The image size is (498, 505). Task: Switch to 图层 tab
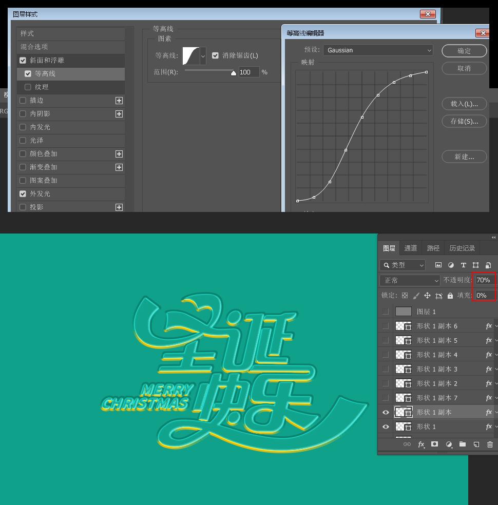[x=389, y=248]
